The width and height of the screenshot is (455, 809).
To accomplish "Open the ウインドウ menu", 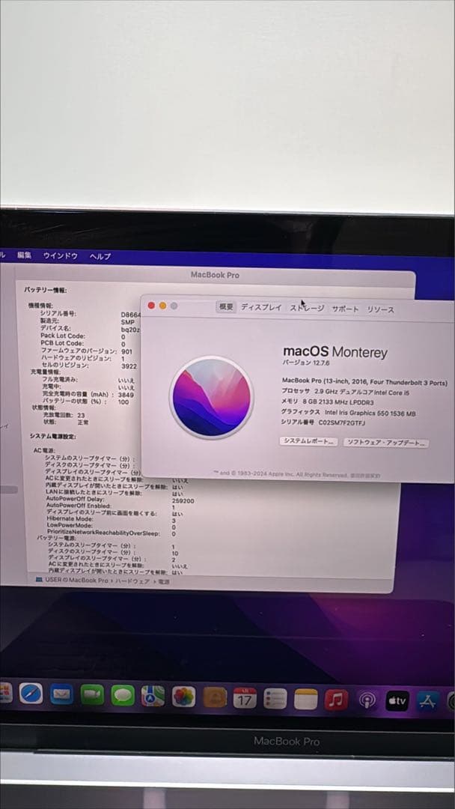I will pos(61,255).
